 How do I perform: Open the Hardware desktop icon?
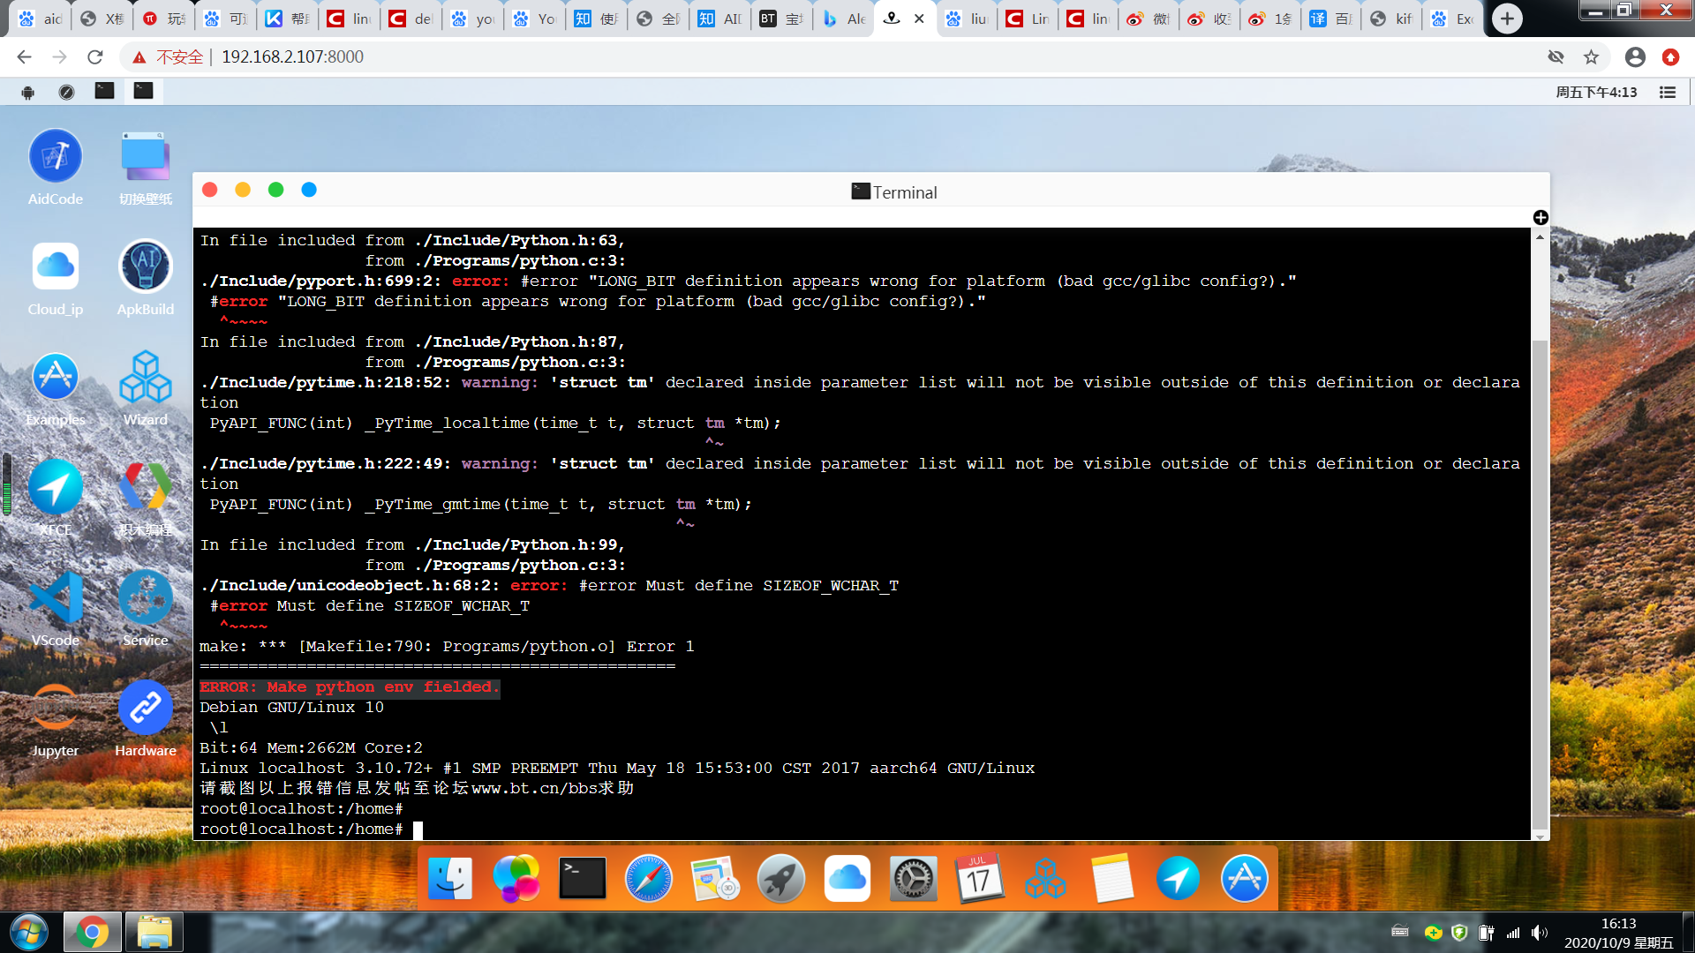pos(145,709)
